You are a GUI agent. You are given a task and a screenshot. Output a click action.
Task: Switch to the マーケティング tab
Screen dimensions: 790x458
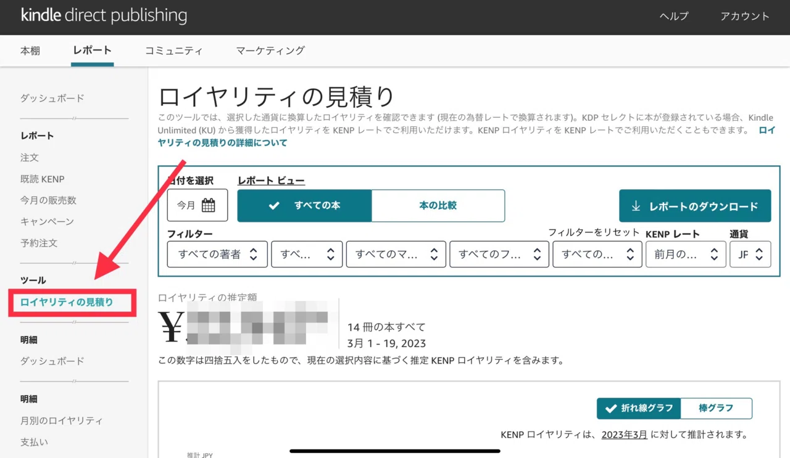point(270,51)
